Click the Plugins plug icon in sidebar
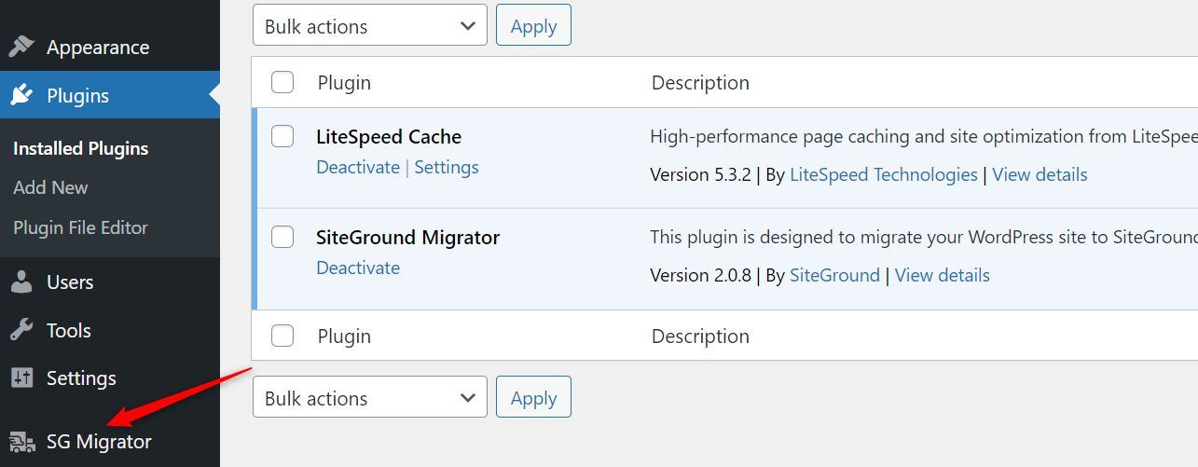Viewport: 1198px width, 467px height. click(21, 95)
